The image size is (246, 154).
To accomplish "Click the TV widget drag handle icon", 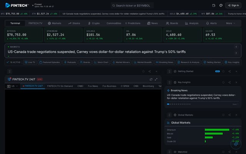I will tap(10, 72).
